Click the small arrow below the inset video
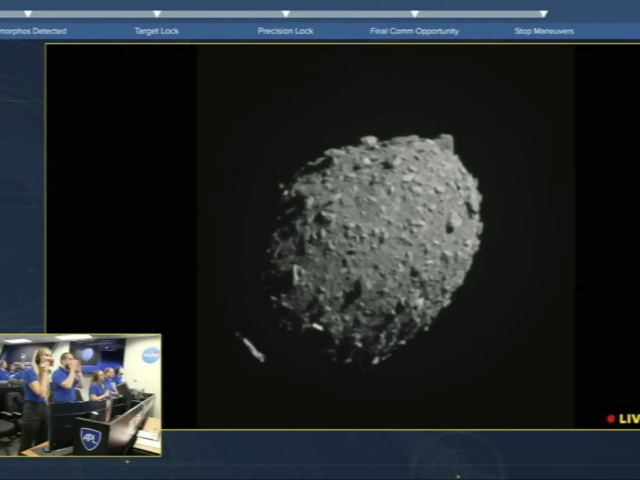 click(127, 462)
